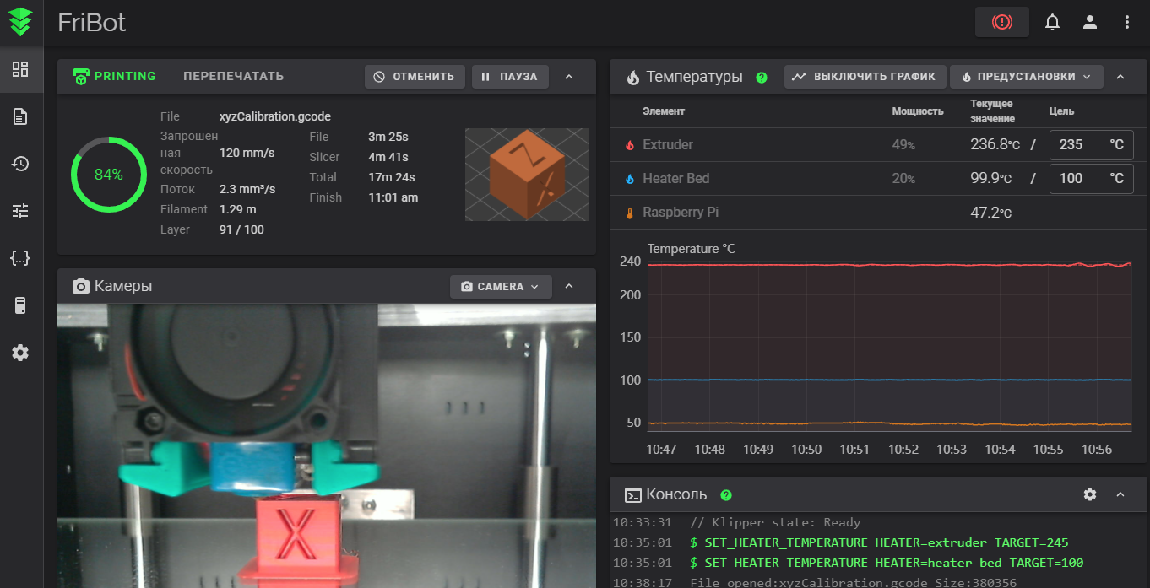Open the CAMERA selection dropdown

pos(501,287)
